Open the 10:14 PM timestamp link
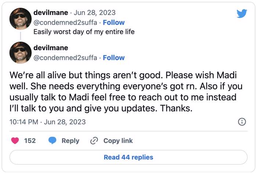The image size is (257, 174). click(47, 122)
